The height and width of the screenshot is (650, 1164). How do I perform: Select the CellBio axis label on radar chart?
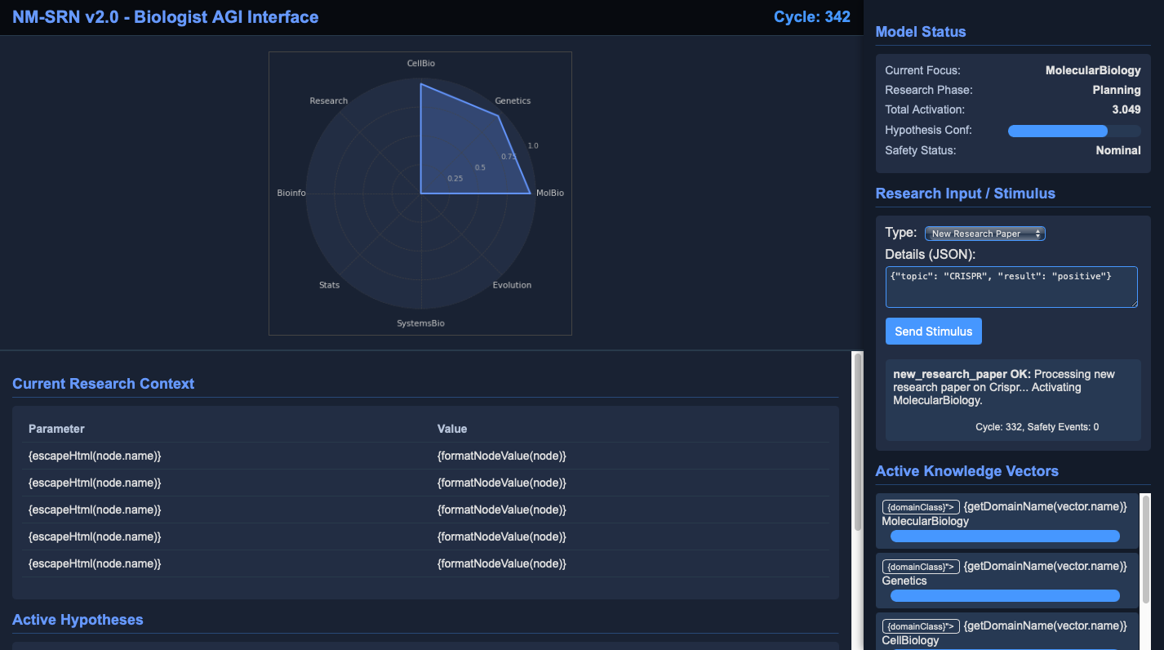[420, 63]
